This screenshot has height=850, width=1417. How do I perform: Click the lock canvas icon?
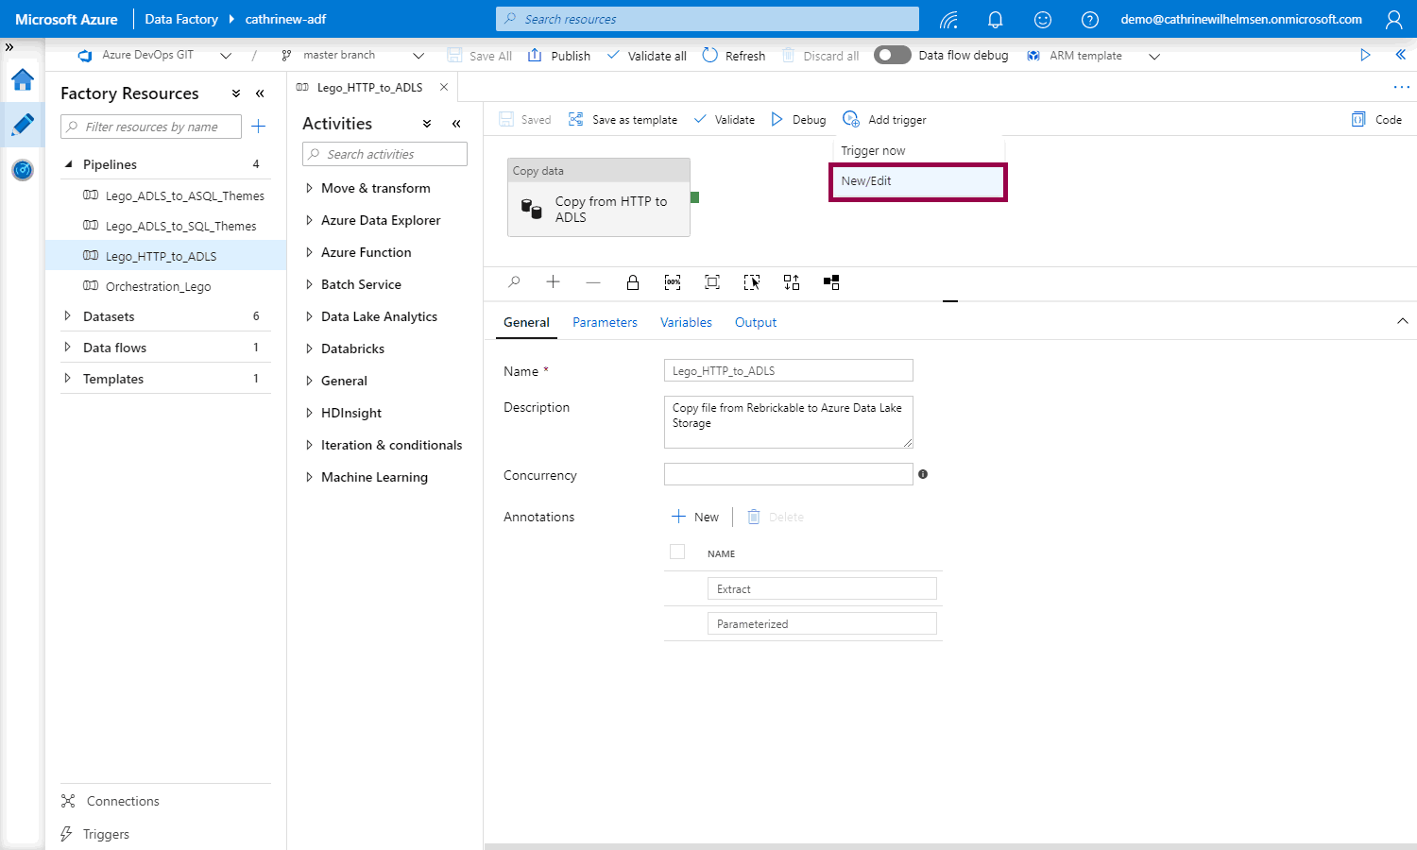tap(633, 282)
